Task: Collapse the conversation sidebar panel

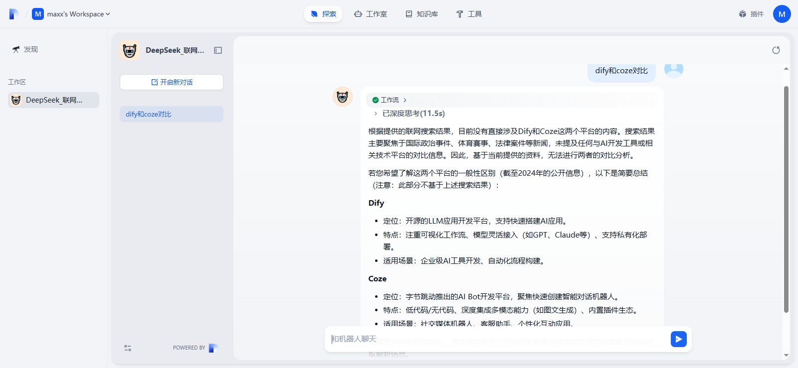Action: tap(218, 50)
